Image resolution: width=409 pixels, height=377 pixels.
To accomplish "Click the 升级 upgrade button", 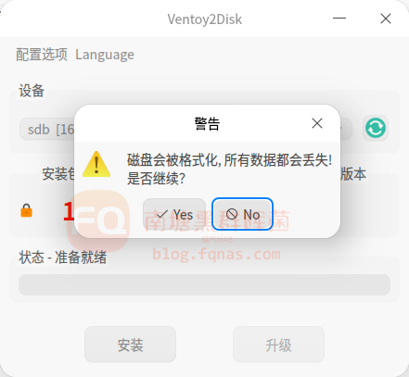I will [278, 345].
